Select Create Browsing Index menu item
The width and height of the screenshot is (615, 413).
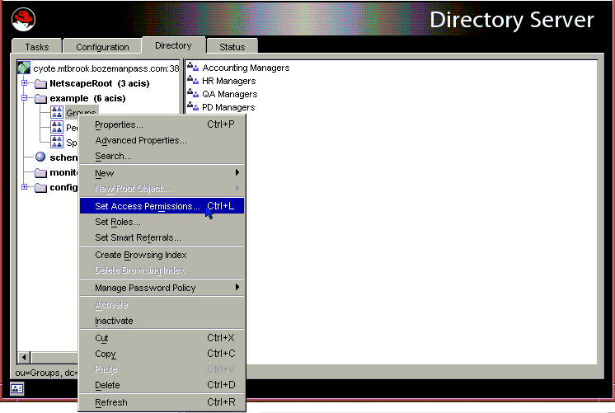(x=162, y=255)
